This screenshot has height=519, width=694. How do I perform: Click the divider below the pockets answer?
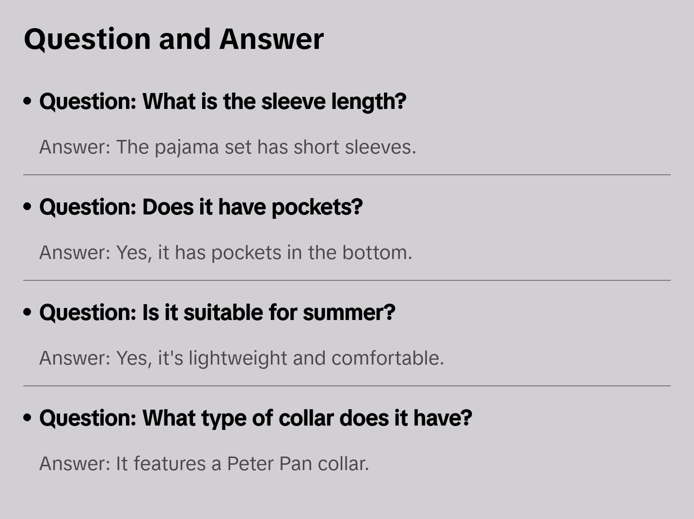[347, 280]
